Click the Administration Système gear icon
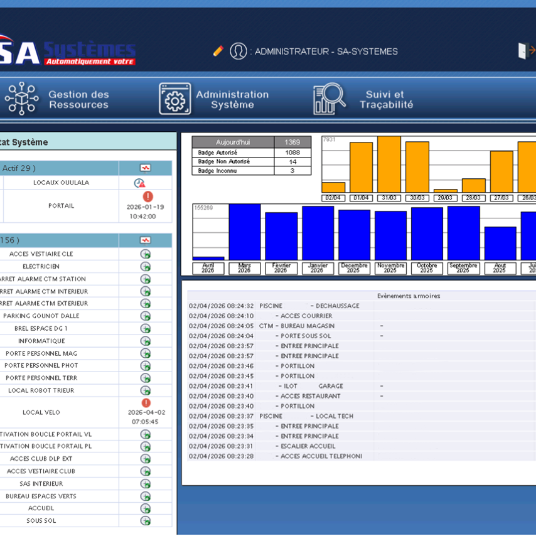Image resolution: width=536 pixels, height=536 pixels. pyautogui.click(x=174, y=99)
